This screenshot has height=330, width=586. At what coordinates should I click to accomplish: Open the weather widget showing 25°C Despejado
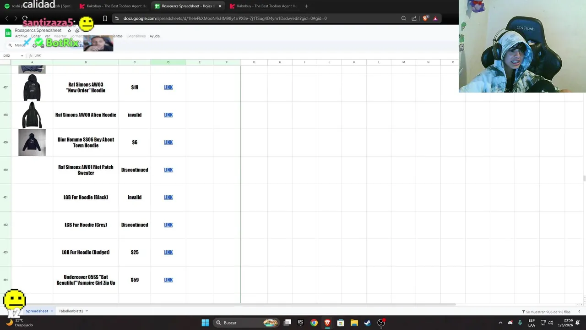18,323
